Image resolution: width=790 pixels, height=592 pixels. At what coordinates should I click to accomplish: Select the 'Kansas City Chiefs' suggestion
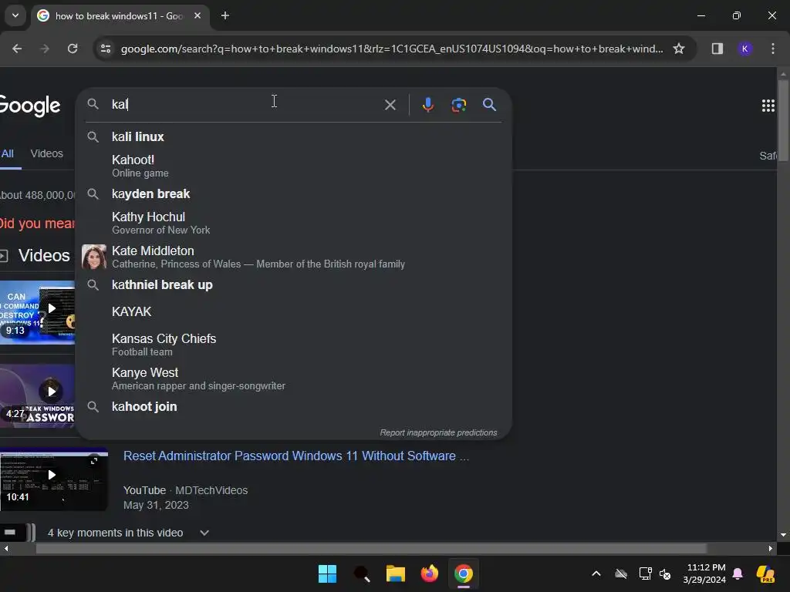tap(294, 345)
